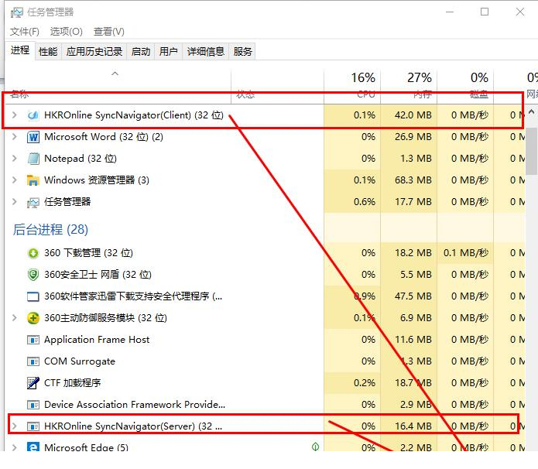This screenshot has height=469, width=538.
Task: Click the 360安全卫士 网盾 shield icon
Action: coord(33,275)
